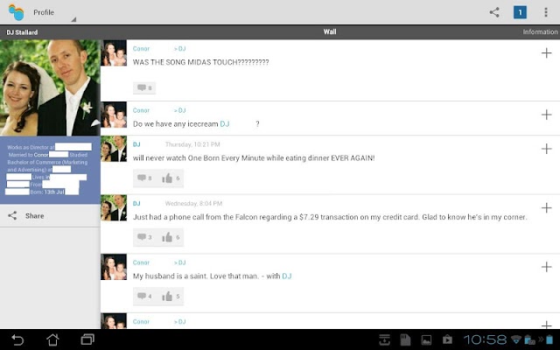Open avatar on MIDAS TOUCH post

(114, 52)
